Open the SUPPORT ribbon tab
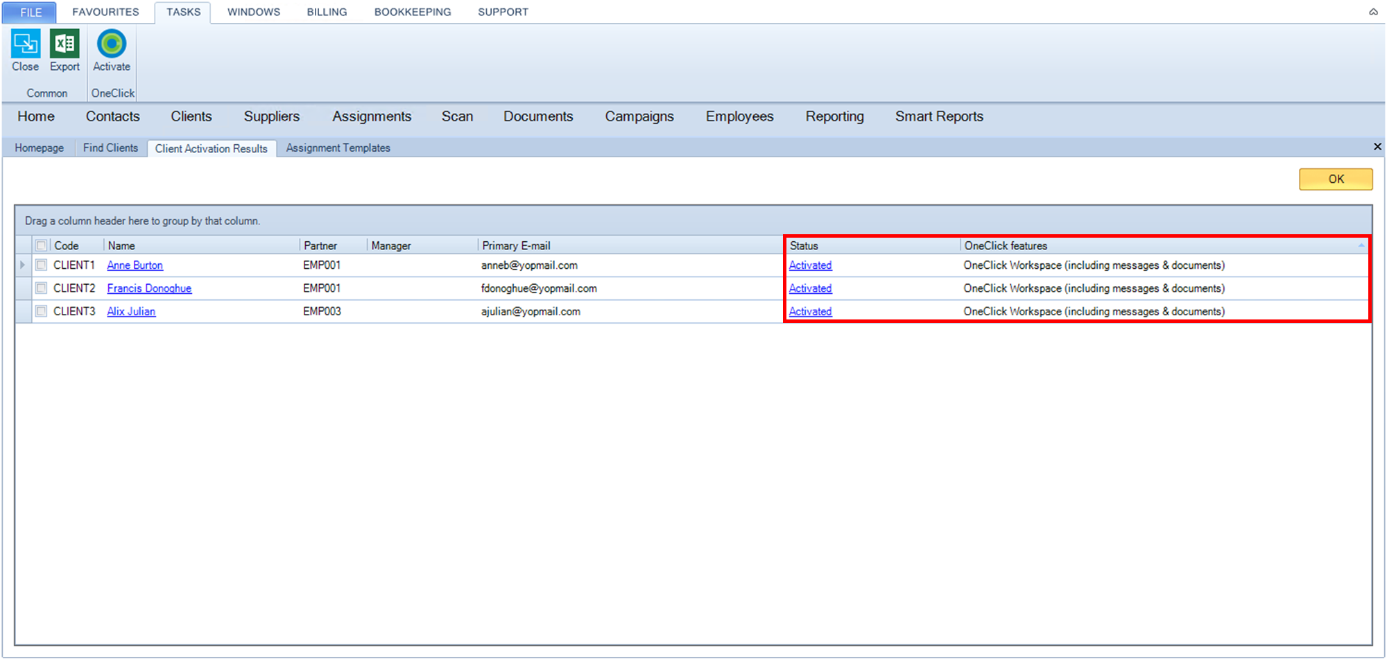 pyautogui.click(x=503, y=12)
